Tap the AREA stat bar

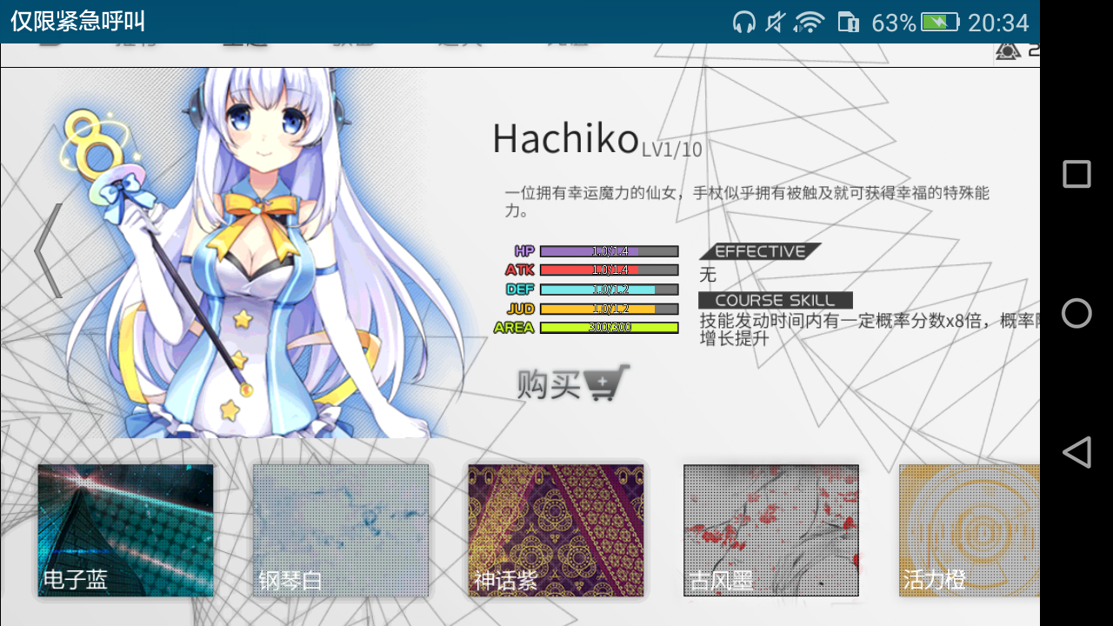pos(609,328)
